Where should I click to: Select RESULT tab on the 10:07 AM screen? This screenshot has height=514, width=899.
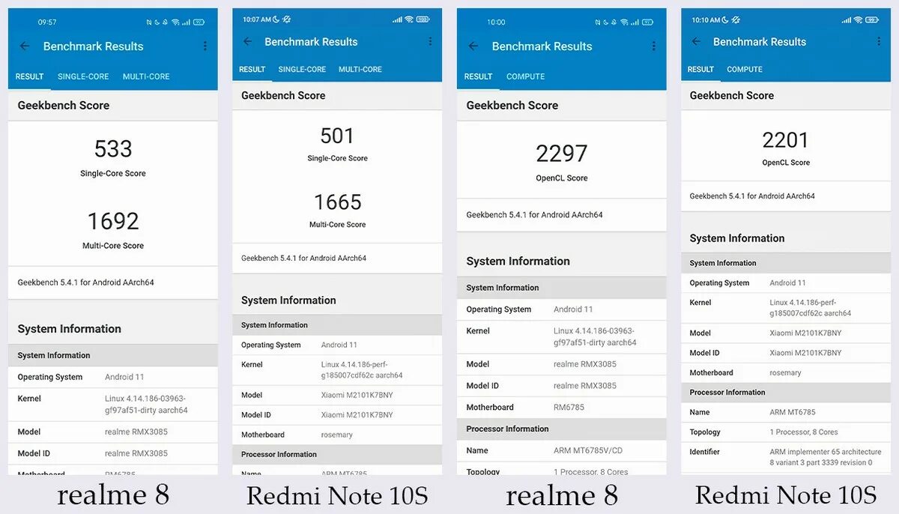(x=252, y=70)
